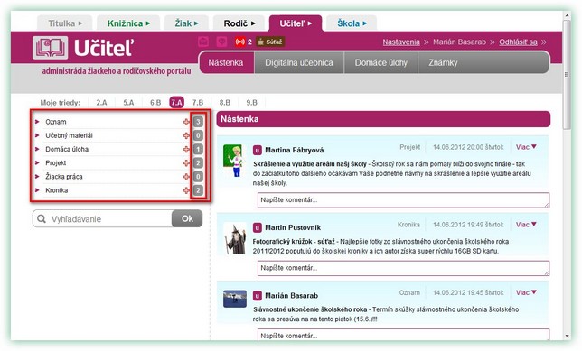Select class 8.B from Moje triedy
The image size is (582, 351).
coord(224,103)
